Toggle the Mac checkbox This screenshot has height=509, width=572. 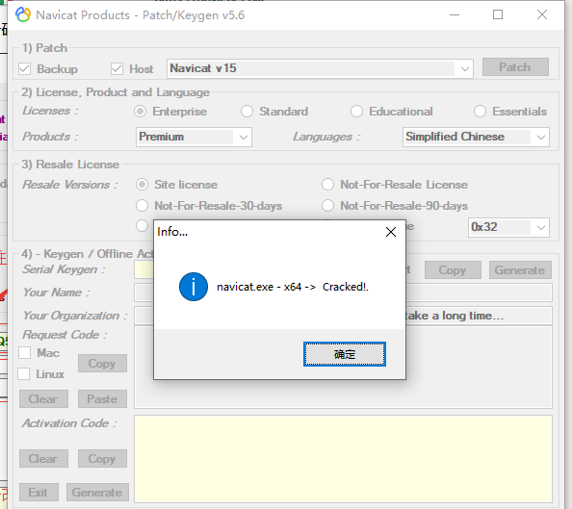click(24, 352)
